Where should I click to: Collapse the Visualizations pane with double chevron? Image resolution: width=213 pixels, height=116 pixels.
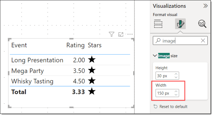205,6
